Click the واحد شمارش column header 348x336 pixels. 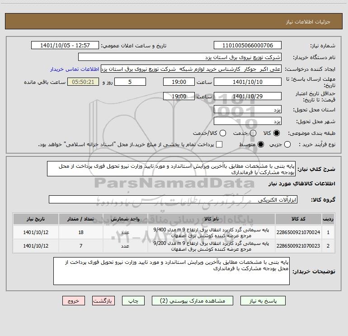[x=125, y=219]
